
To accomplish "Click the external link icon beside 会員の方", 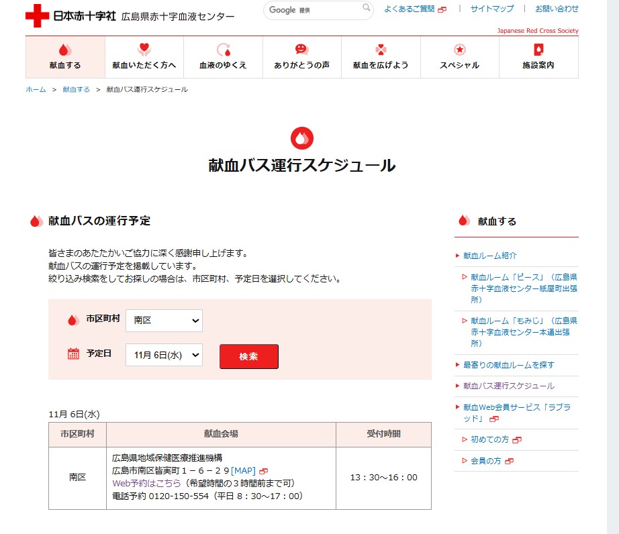I will 510,461.
